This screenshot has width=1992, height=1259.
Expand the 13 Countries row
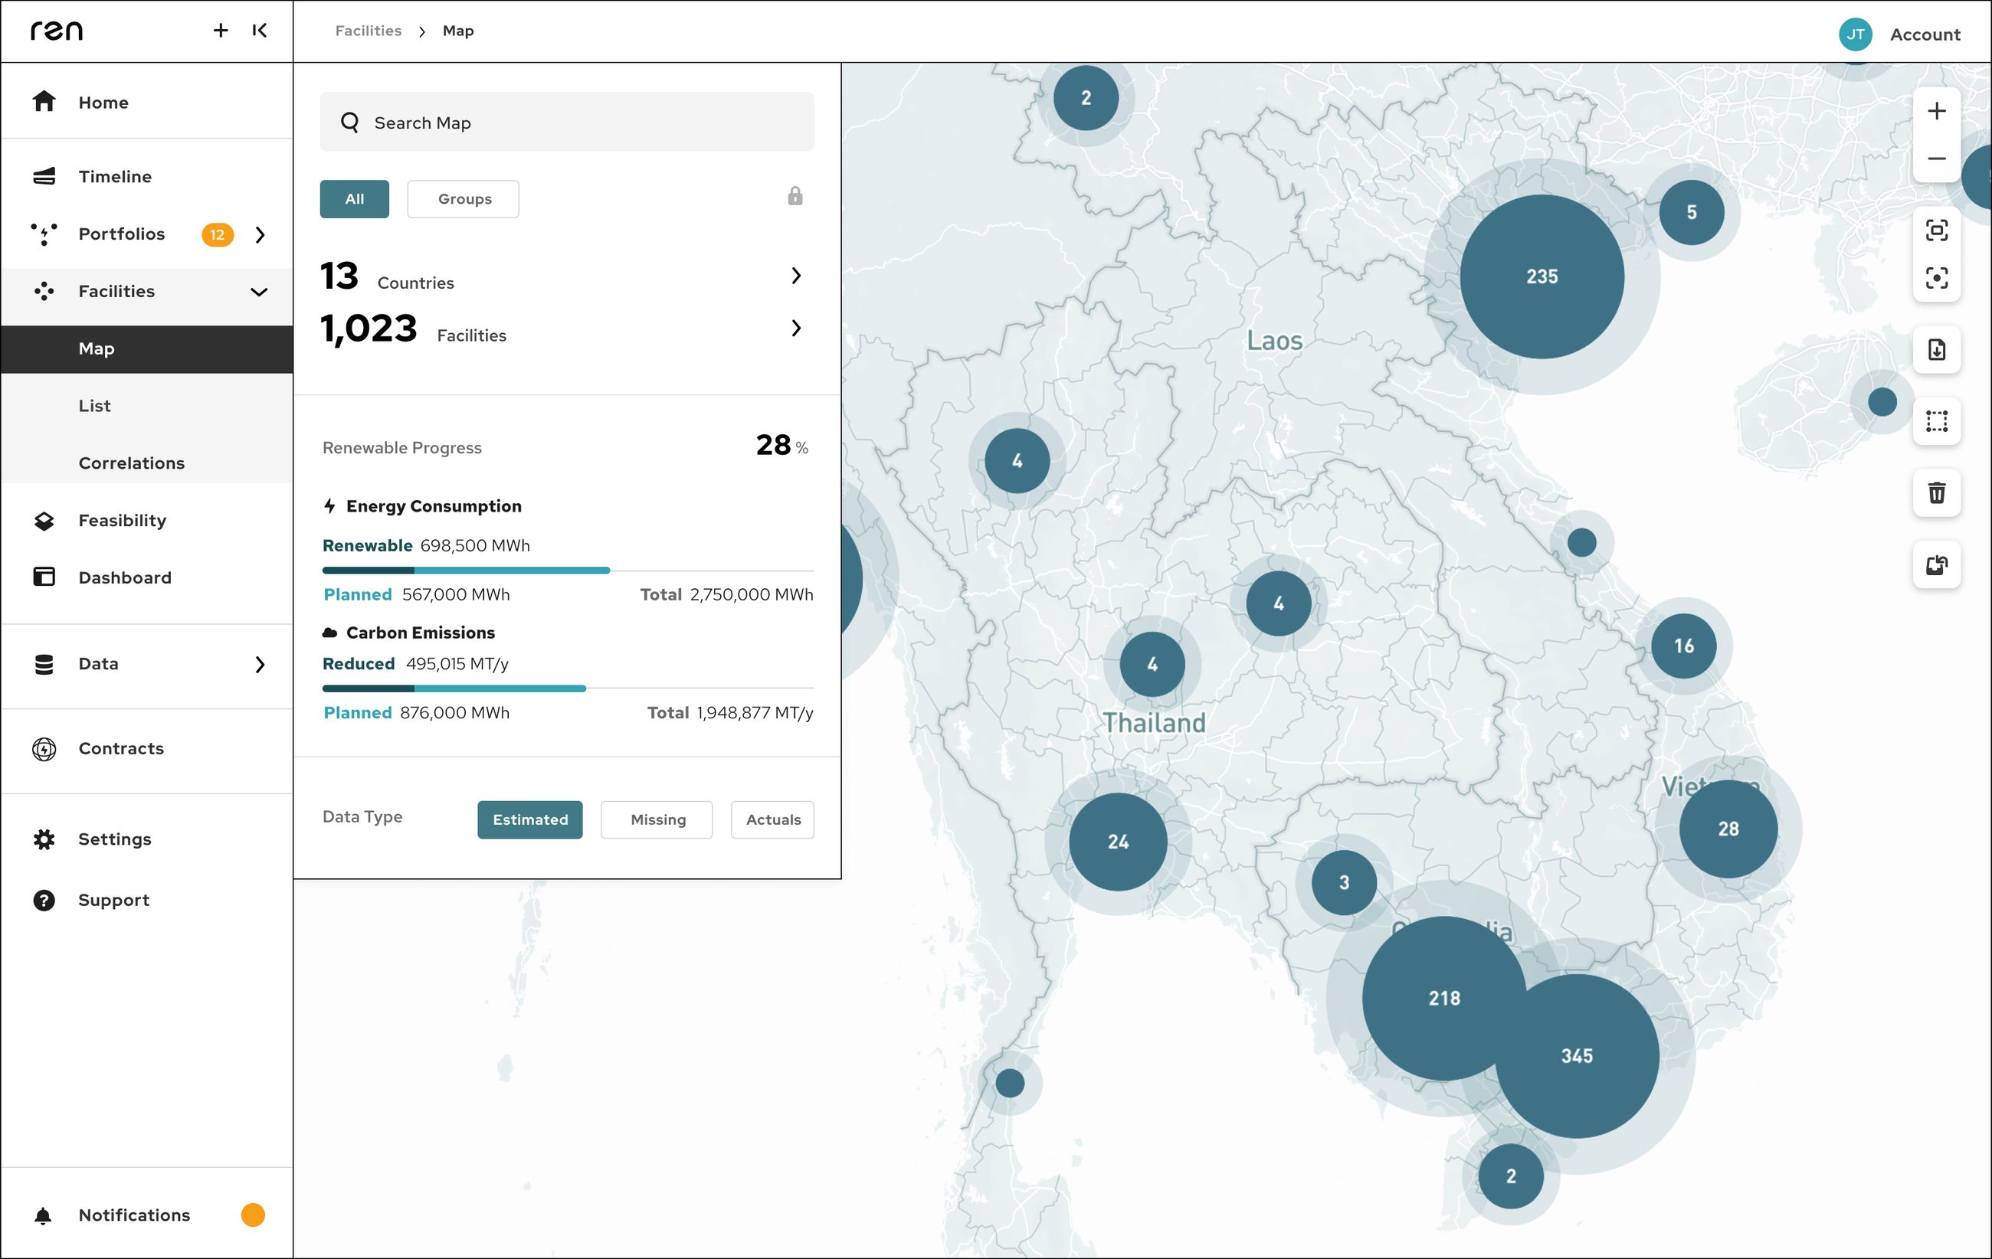click(x=796, y=276)
